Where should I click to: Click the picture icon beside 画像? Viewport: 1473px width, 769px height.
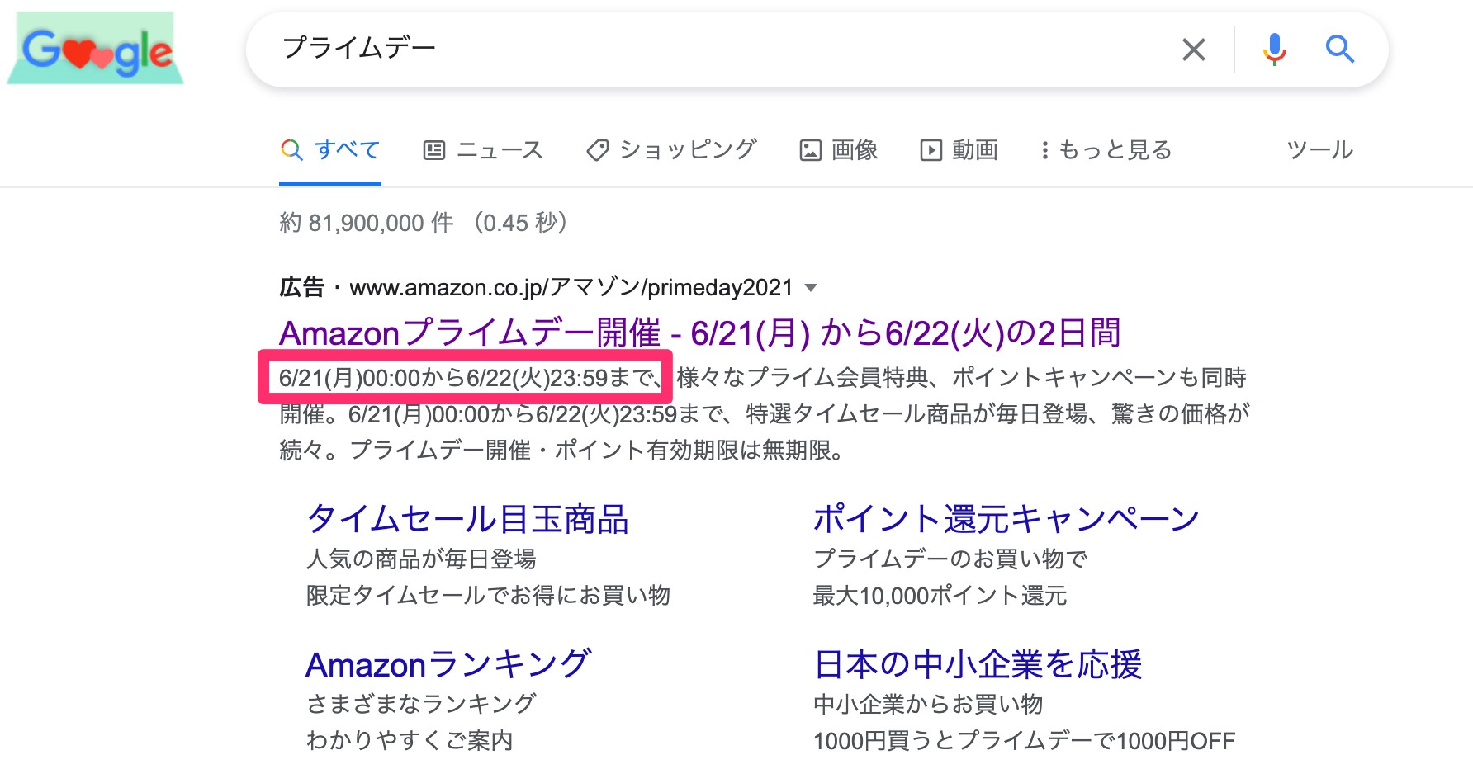point(811,150)
